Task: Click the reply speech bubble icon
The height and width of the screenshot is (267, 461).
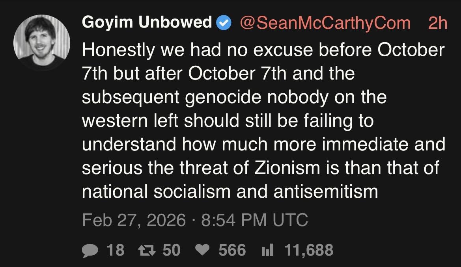Action: point(90,250)
